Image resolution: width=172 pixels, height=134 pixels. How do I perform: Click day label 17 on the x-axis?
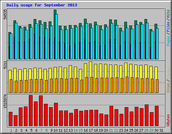[91, 130]
